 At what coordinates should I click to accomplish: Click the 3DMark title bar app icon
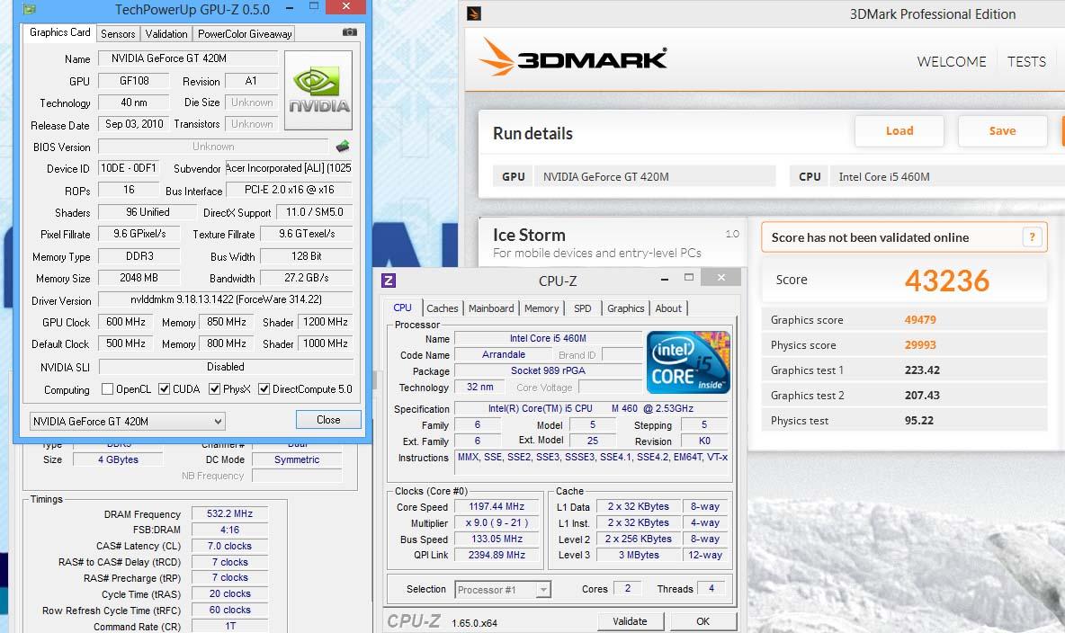coord(474,13)
